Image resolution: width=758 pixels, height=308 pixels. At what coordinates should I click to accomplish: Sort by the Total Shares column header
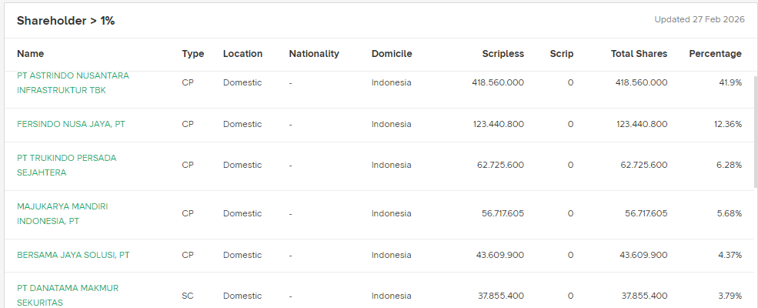point(639,54)
